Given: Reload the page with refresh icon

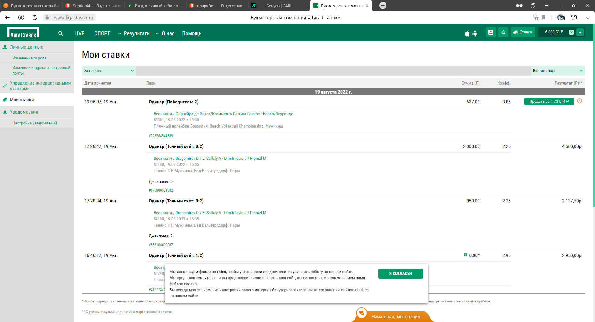Looking at the screenshot, I should 35,17.
